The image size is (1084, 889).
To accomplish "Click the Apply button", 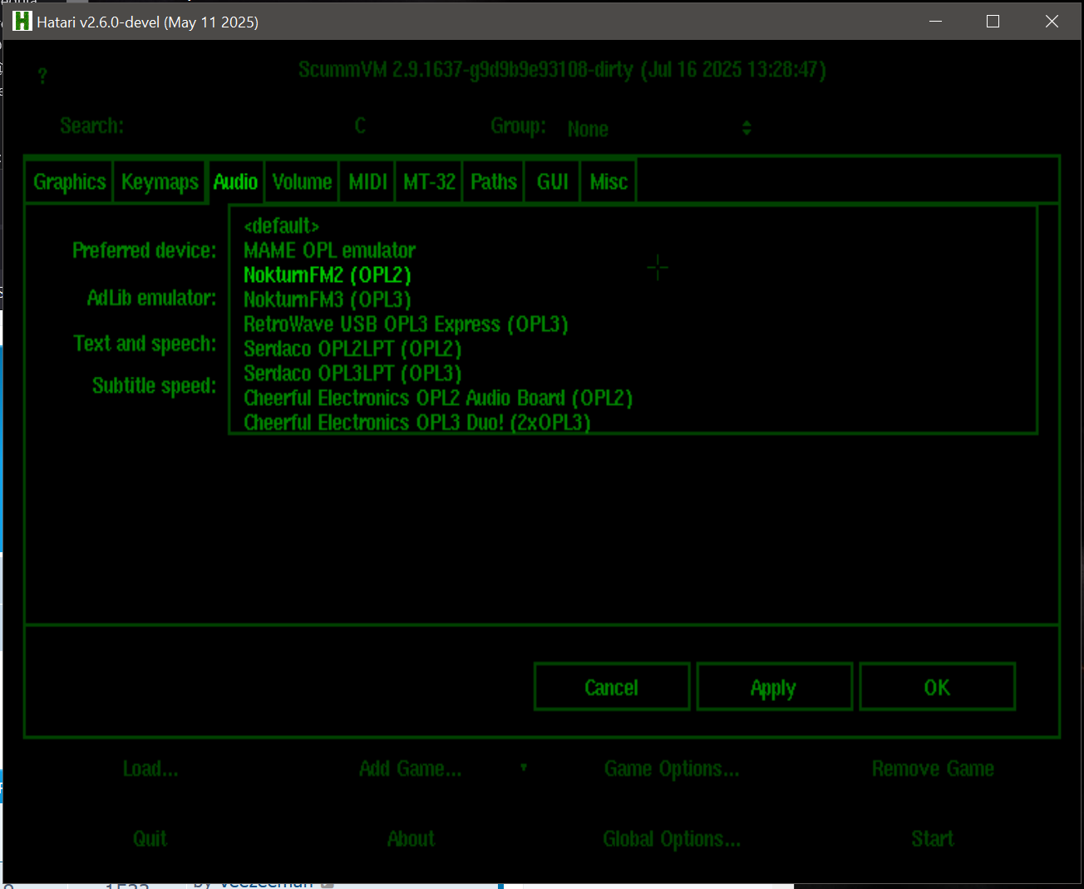I will pos(775,687).
